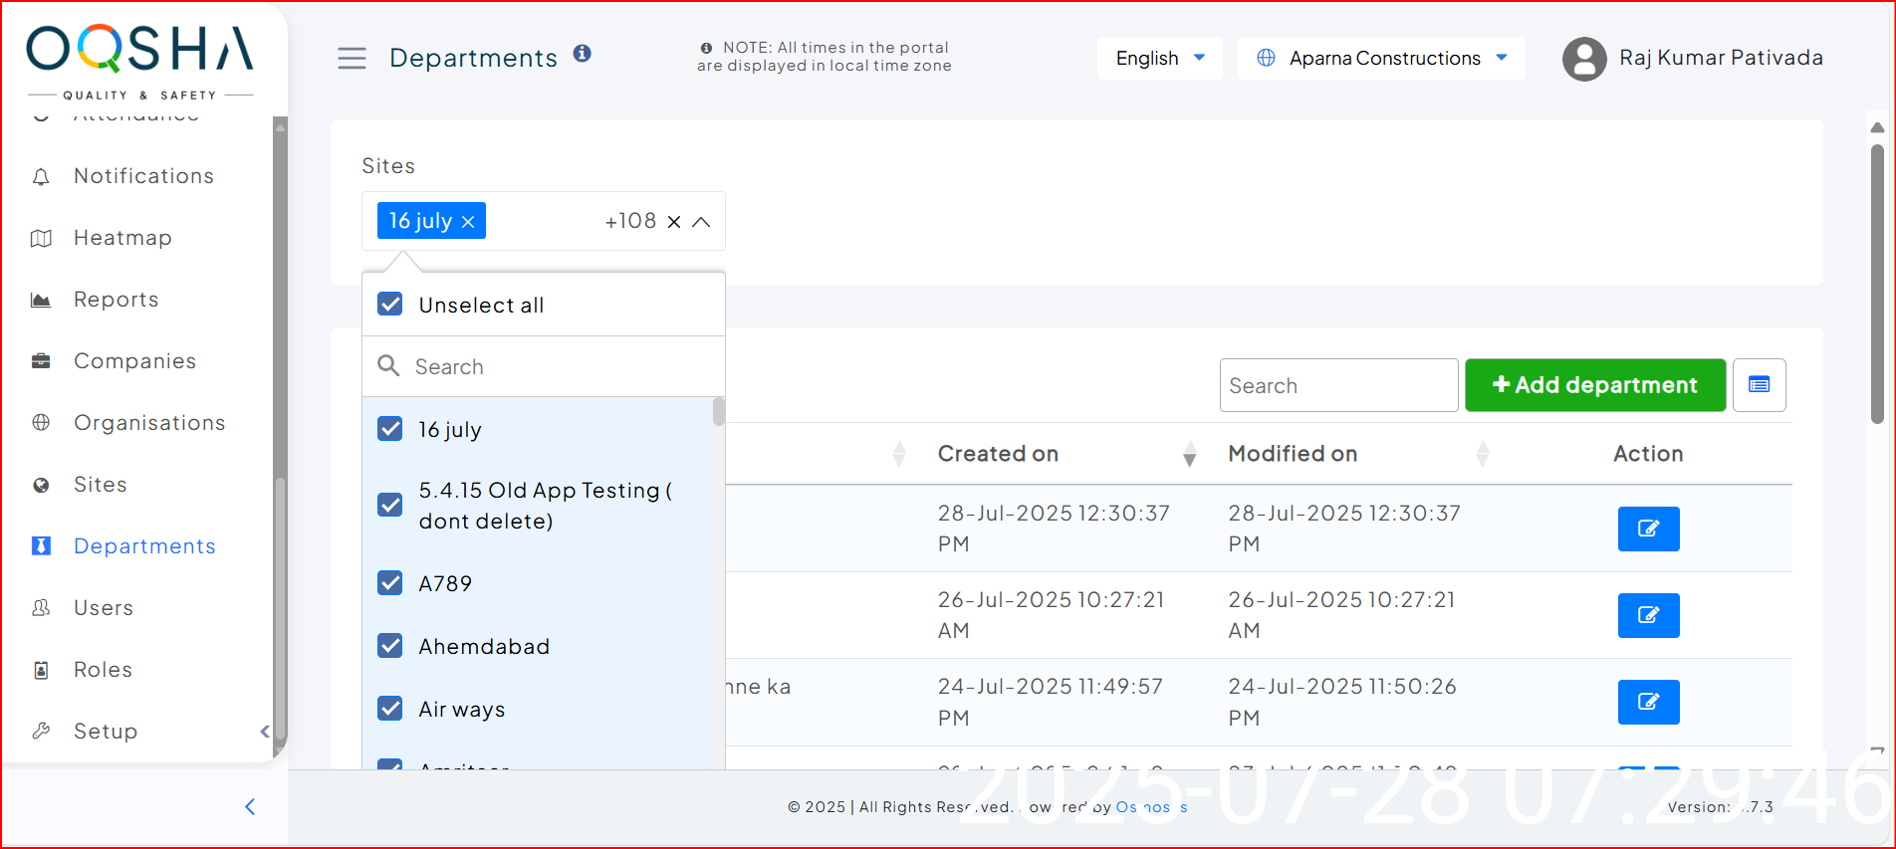Toggle the A789 site checkbox
The width and height of the screenshot is (1896, 849).
pyautogui.click(x=390, y=583)
